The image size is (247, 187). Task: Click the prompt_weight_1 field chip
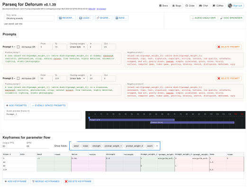(x=113, y=146)
